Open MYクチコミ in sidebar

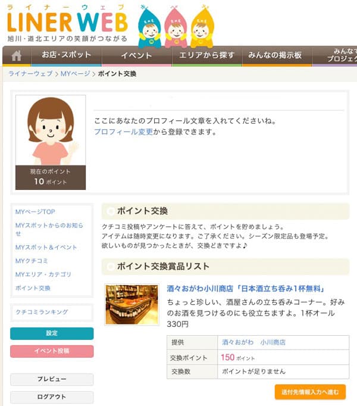32,261
